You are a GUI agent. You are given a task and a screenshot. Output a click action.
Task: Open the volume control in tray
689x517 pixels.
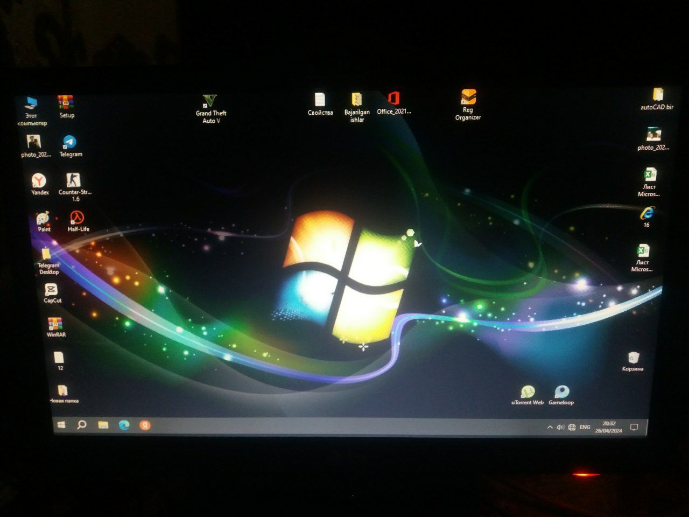pyautogui.click(x=560, y=427)
